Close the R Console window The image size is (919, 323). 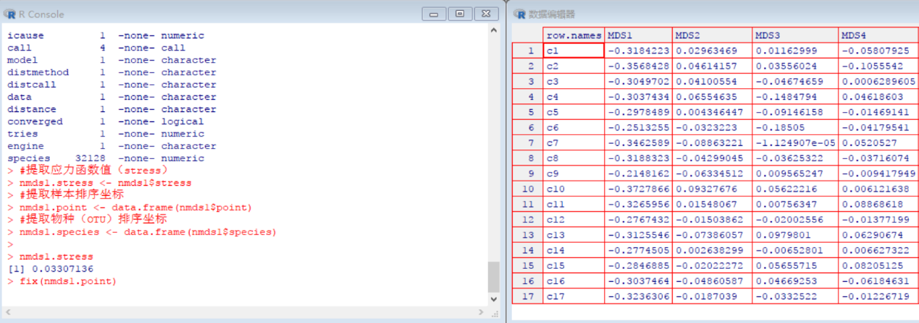pos(487,14)
